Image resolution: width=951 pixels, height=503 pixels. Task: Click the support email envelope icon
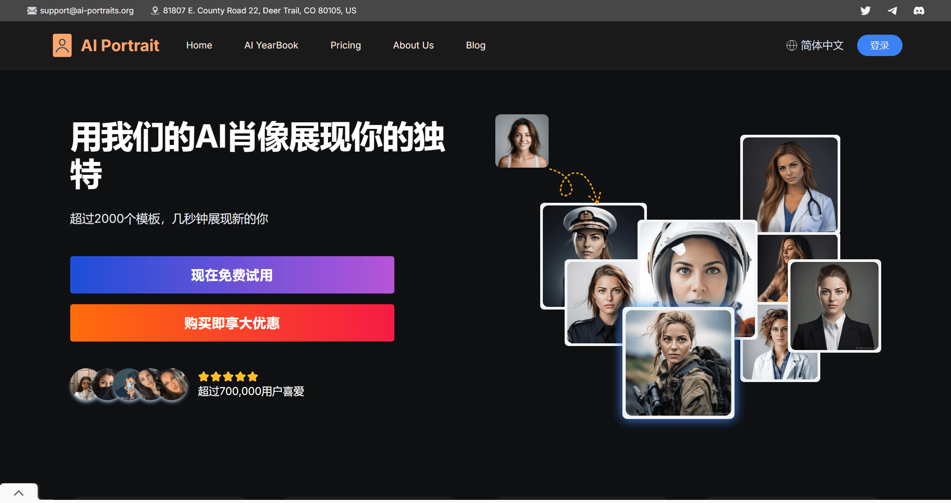pyautogui.click(x=32, y=11)
